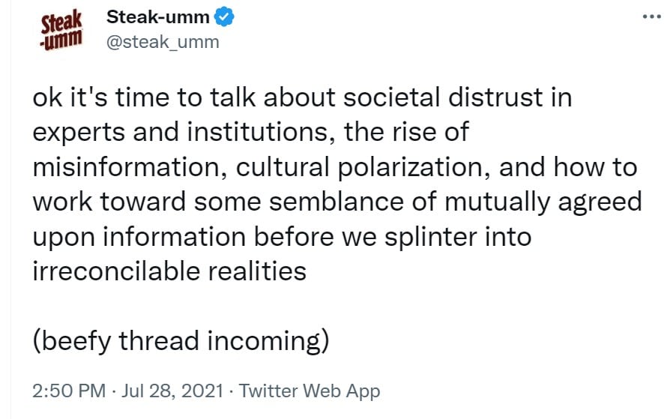Click the words "experts and institutions"
The width and height of the screenshot is (664, 419).
(x=186, y=133)
